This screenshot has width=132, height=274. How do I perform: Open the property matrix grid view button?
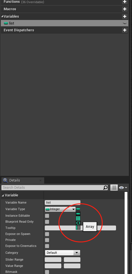point(114,188)
